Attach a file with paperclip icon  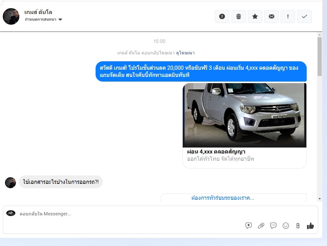(x=261, y=226)
